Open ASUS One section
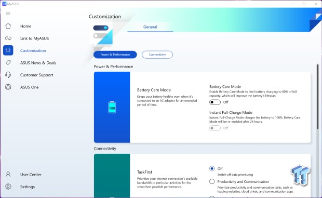Viewport: 322px width, 198px height. (30, 87)
